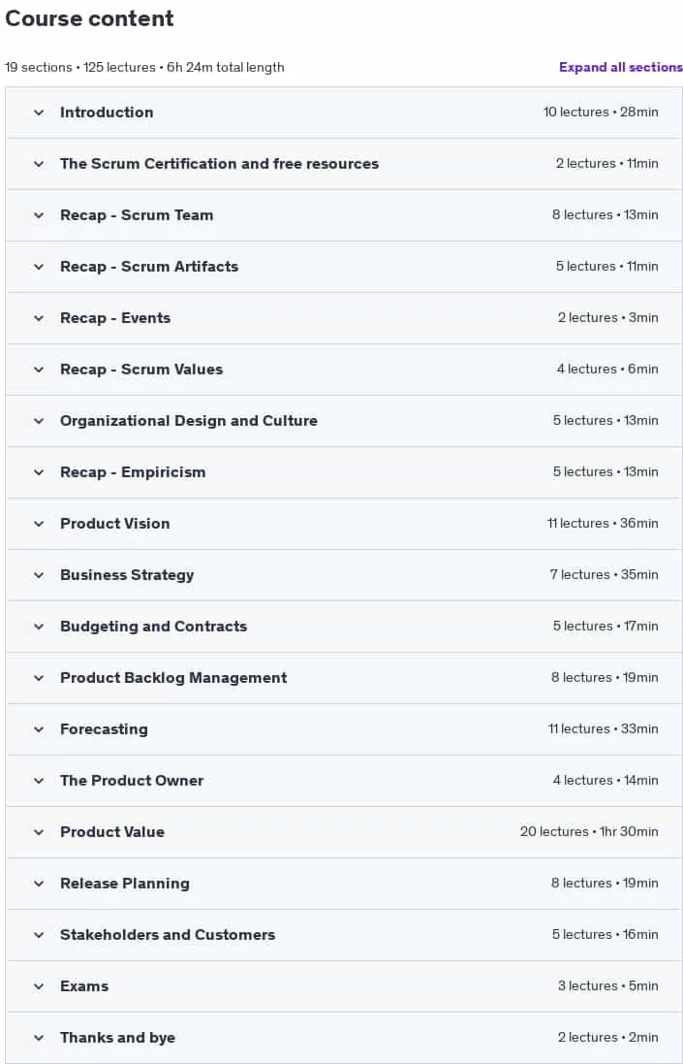Viewport: 683px width, 1064px height.
Task: Select the Product Value section heading
Action: tap(112, 832)
